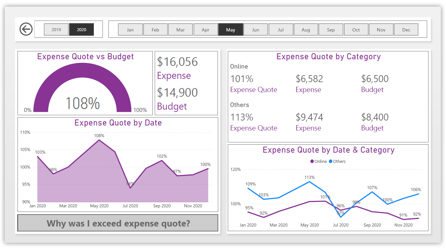Image resolution: width=446 pixels, height=248 pixels.
Task: Select the Aug month filter
Action: coord(306,29)
